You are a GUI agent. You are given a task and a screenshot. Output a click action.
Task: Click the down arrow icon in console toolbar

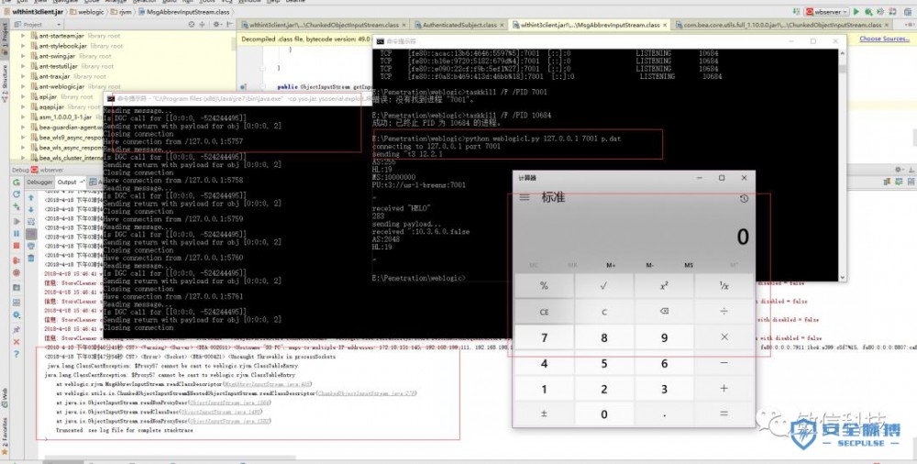coord(31,209)
